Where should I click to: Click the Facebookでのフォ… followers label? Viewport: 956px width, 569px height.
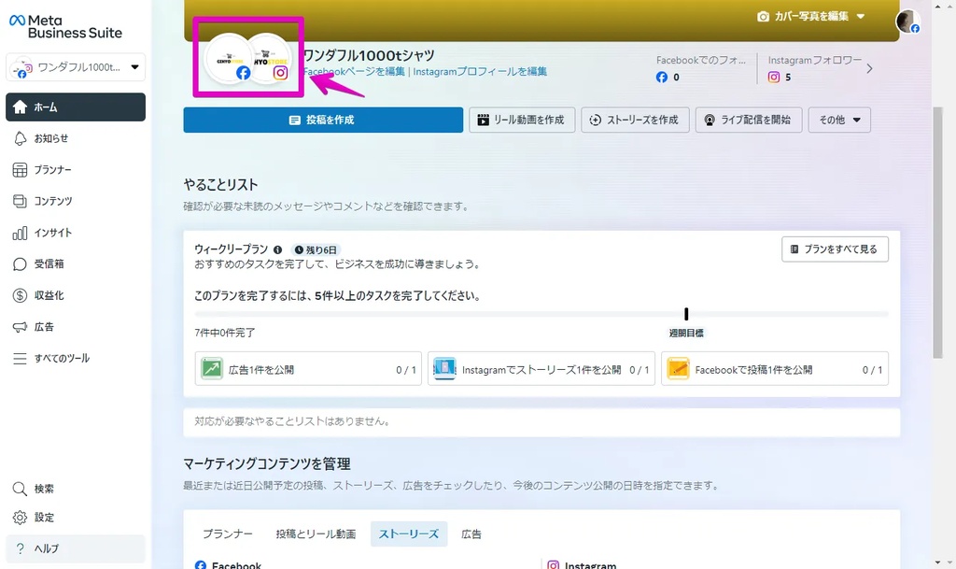tap(701, 61)
